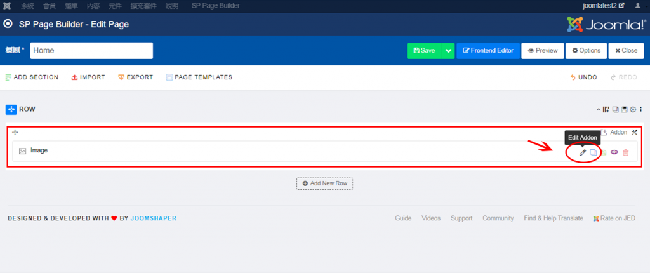
Task: Open the 系統 menu
Action: [x=27, y=5]
